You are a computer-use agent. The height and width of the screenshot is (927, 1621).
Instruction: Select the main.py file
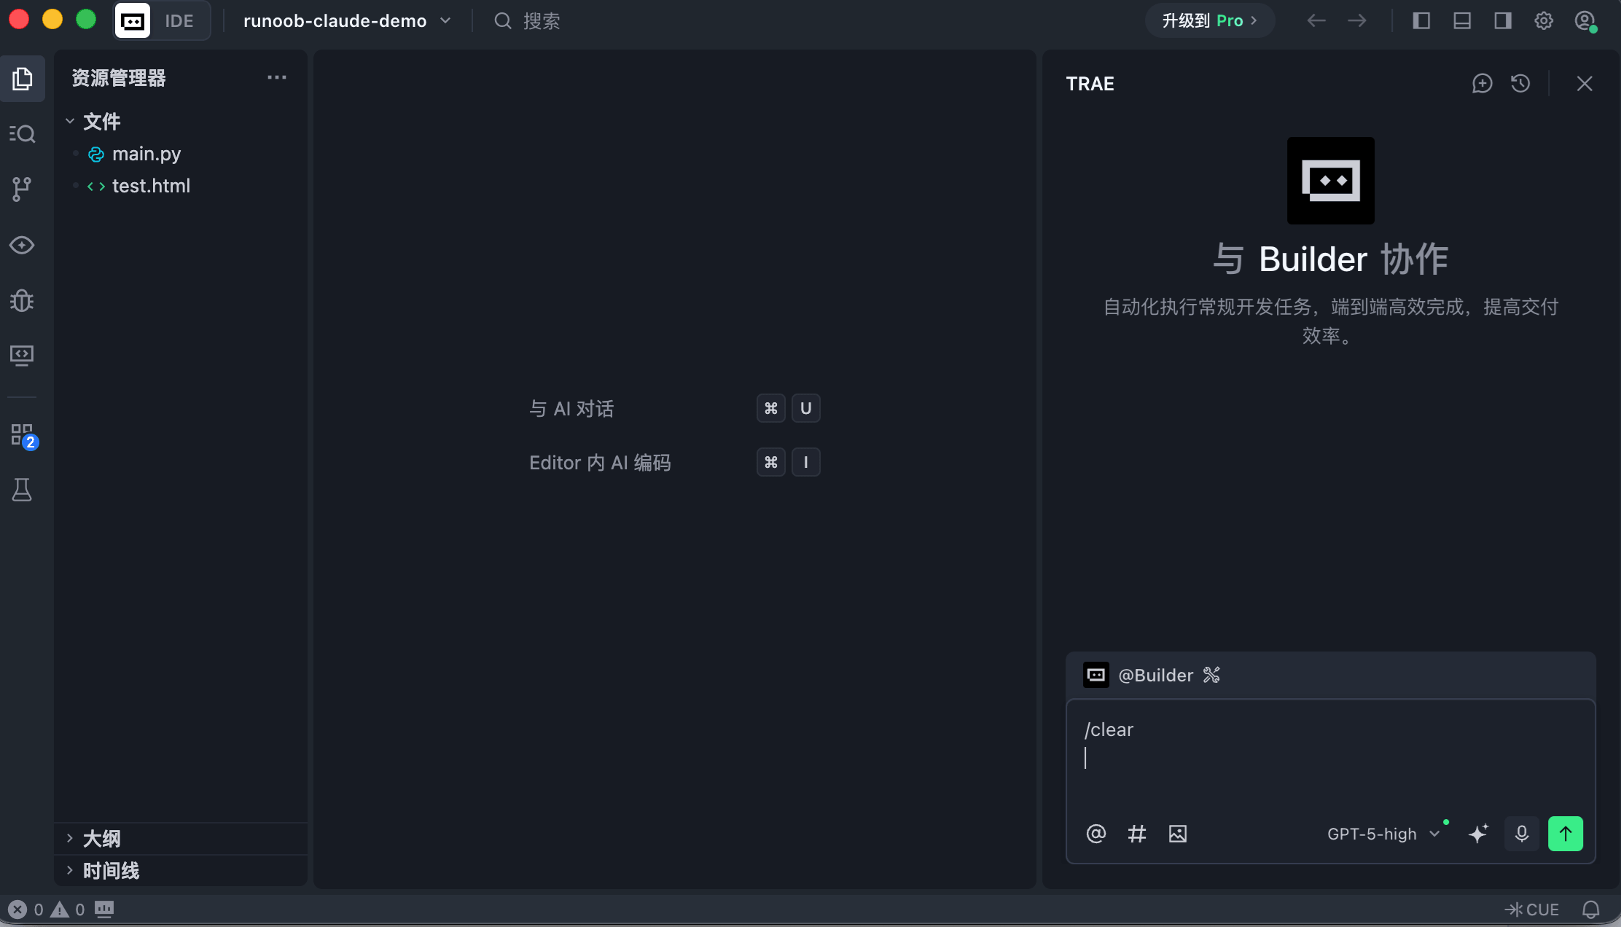[146, 154]
